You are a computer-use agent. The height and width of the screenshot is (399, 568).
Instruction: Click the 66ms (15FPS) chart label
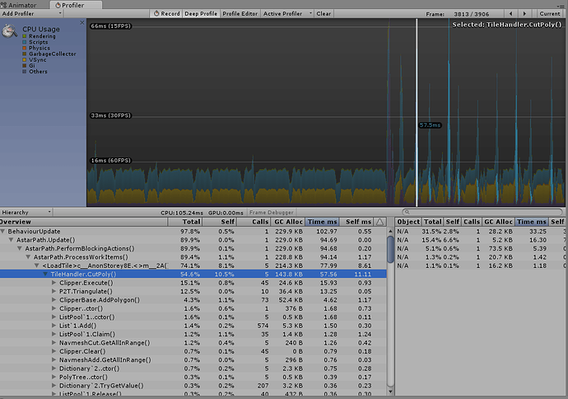[111, 26]
